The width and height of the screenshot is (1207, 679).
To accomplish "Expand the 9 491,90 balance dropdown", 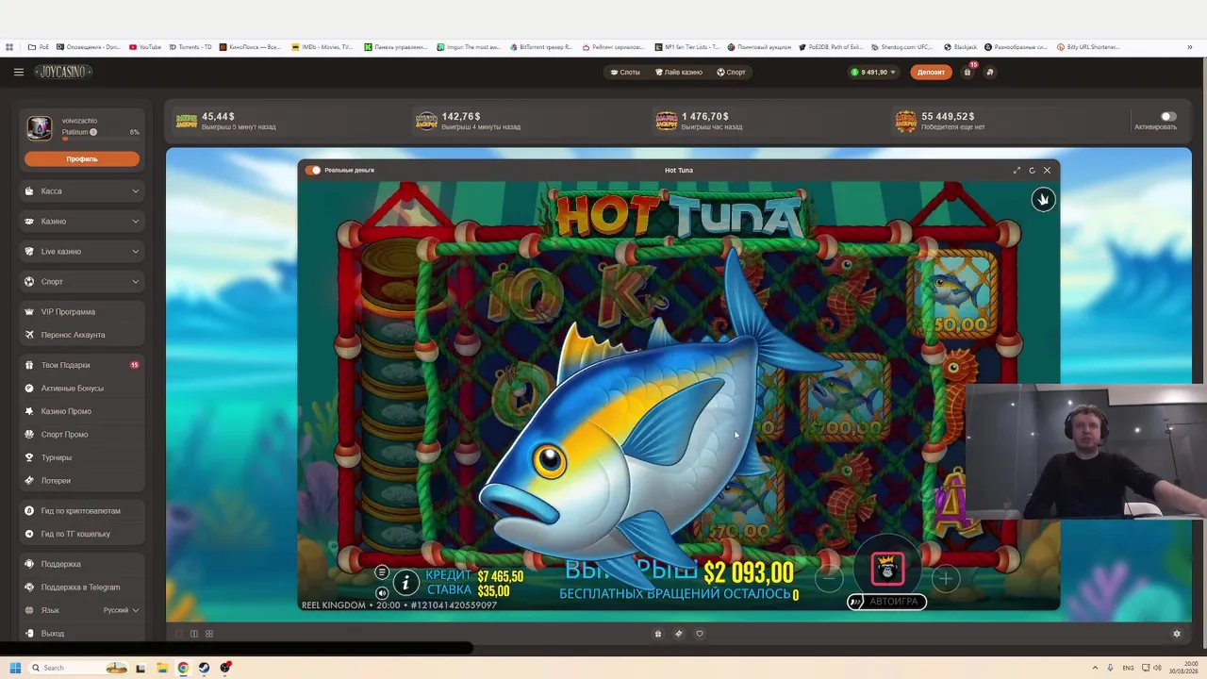I will coord(873,72).
